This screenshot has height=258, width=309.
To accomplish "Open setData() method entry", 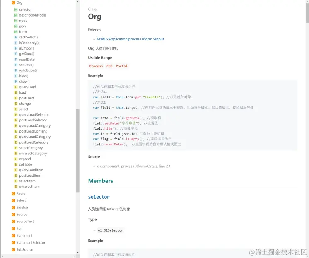I will click(x=26, y=65).
